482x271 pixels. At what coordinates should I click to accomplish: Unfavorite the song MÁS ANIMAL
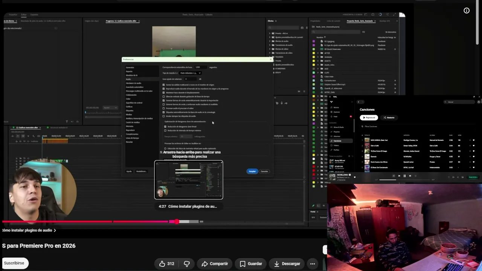tap(474, 140)
